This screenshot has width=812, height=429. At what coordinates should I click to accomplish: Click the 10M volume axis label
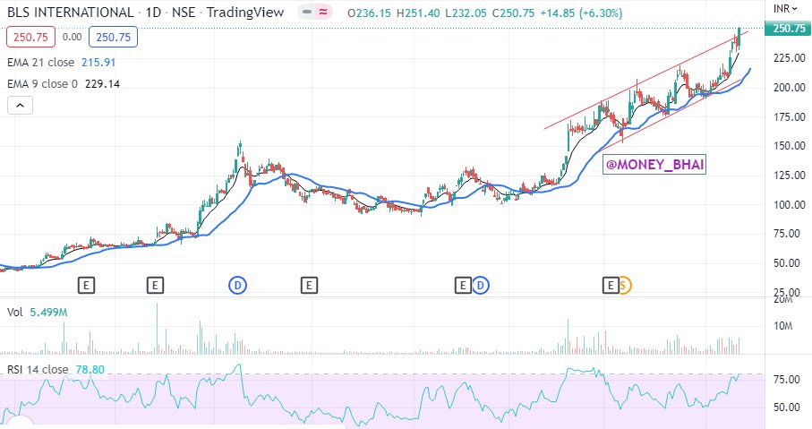click(783, 326)
